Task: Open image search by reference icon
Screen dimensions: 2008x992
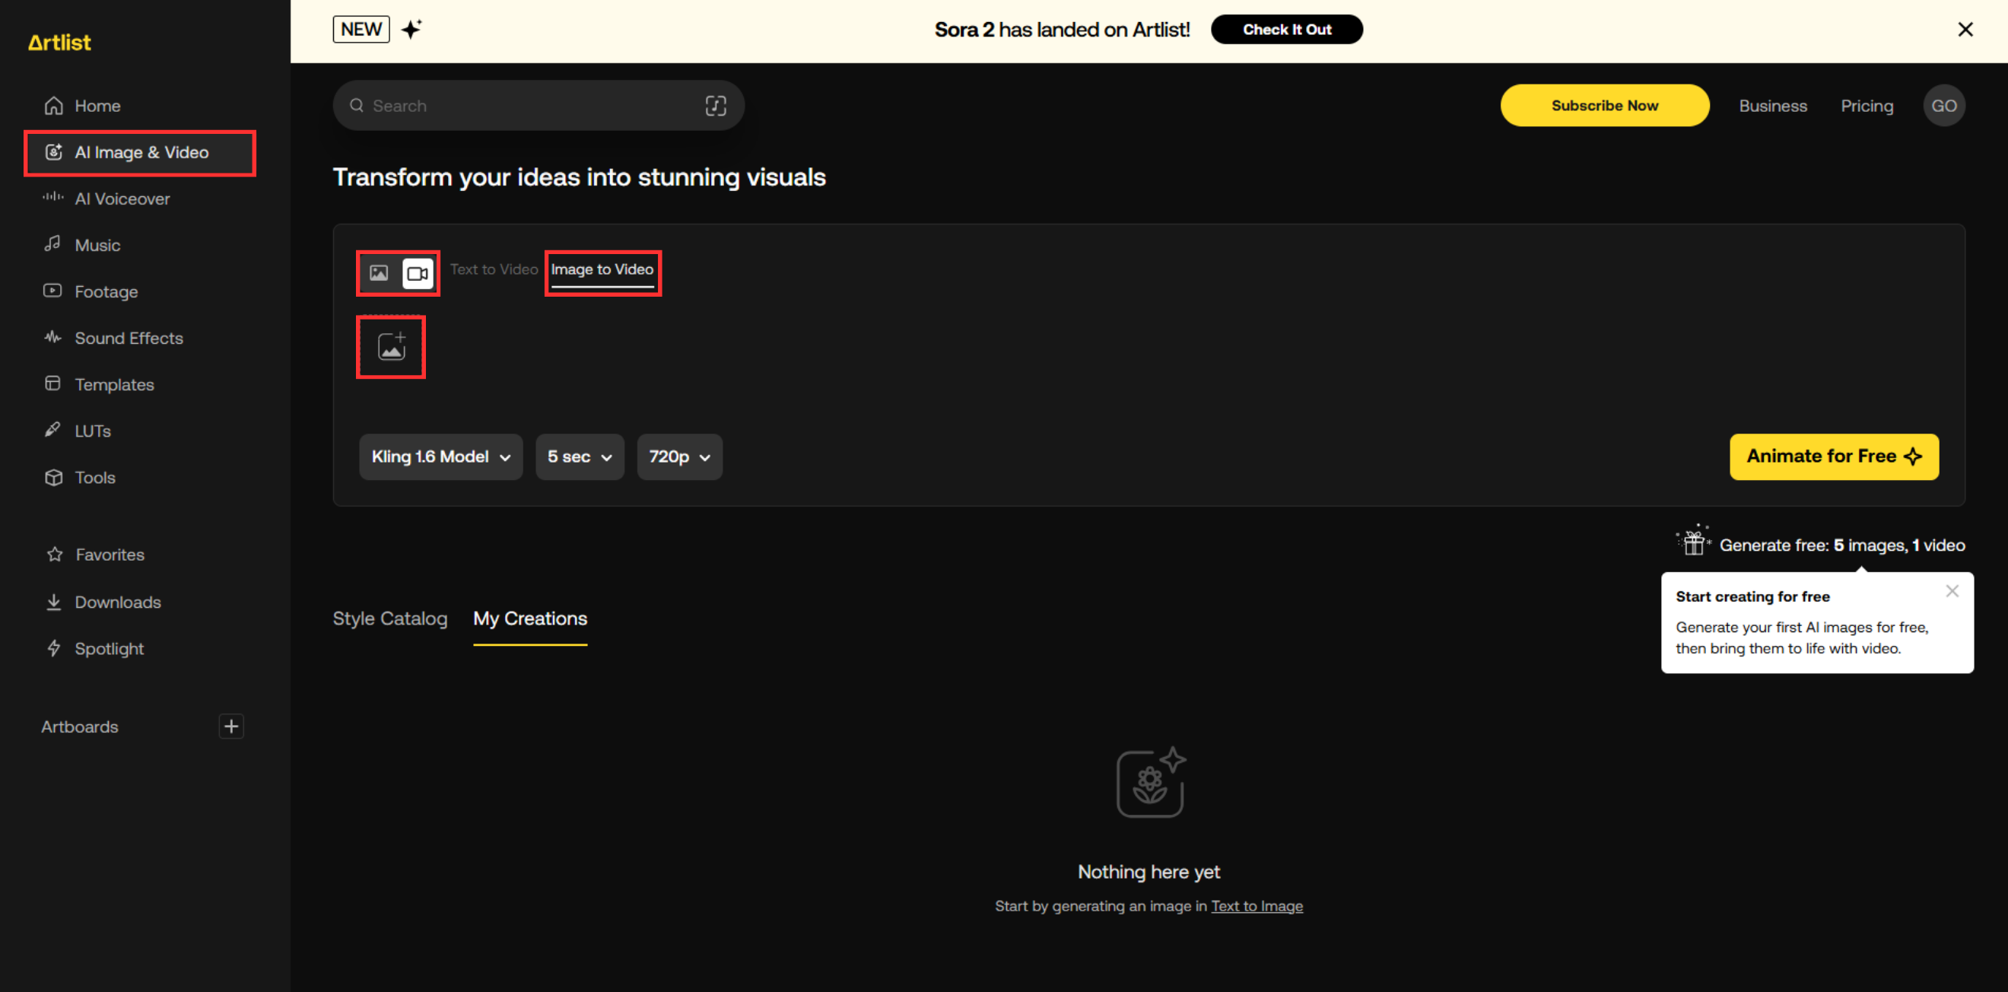Action: click(x=716, y=105)
